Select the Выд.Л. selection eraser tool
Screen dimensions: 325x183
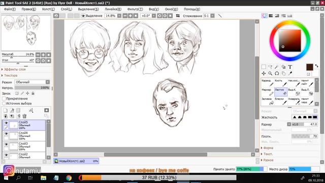[307, 92]
